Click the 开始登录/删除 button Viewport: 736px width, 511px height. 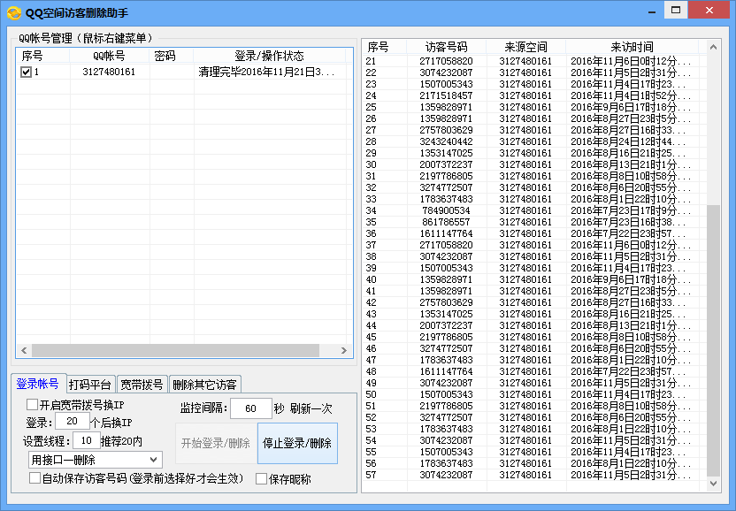(216, 443)
